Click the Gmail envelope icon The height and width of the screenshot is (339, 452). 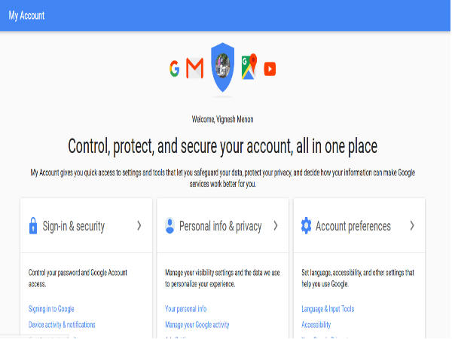pos(194,70)
